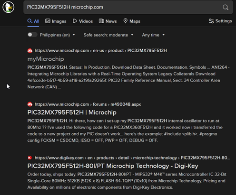Click the DuckDuckGo duck logo
Viewport: 236px width, 195px height.
pyautogui.click(x=8, y=7)
